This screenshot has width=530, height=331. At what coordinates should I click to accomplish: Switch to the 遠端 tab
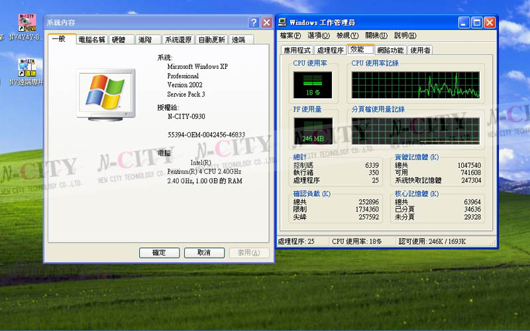[241, 40]
